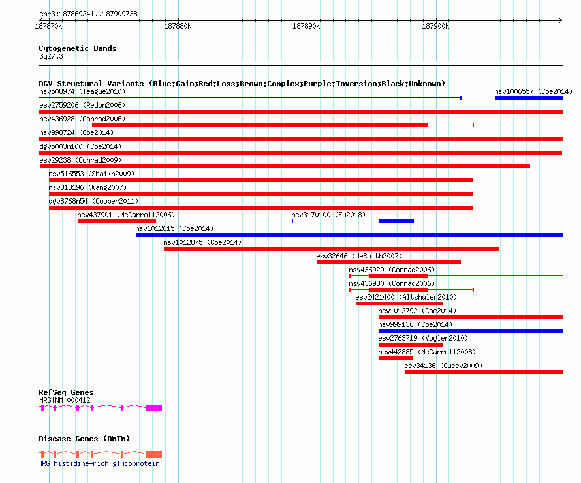Click the nsv436928 (Conrad2006) label
Viewport: 581px width, 483px height.
pyautogui.click(x=82, y=119)
